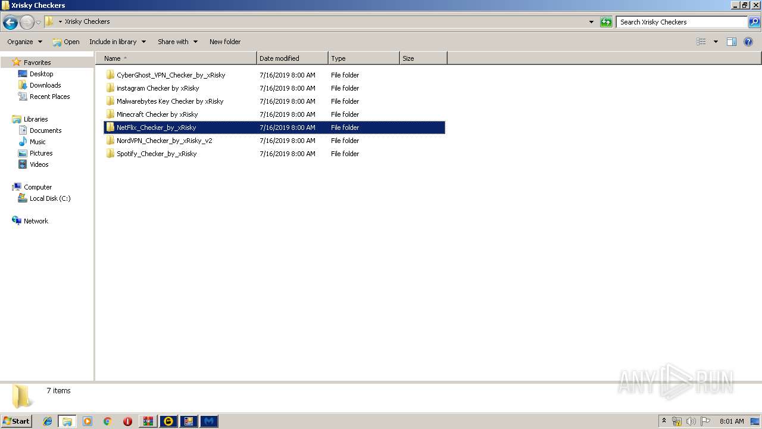Viewport: 762px width, 429px height.
Task: Click the Forward navigation arrow
Action: 27,23
